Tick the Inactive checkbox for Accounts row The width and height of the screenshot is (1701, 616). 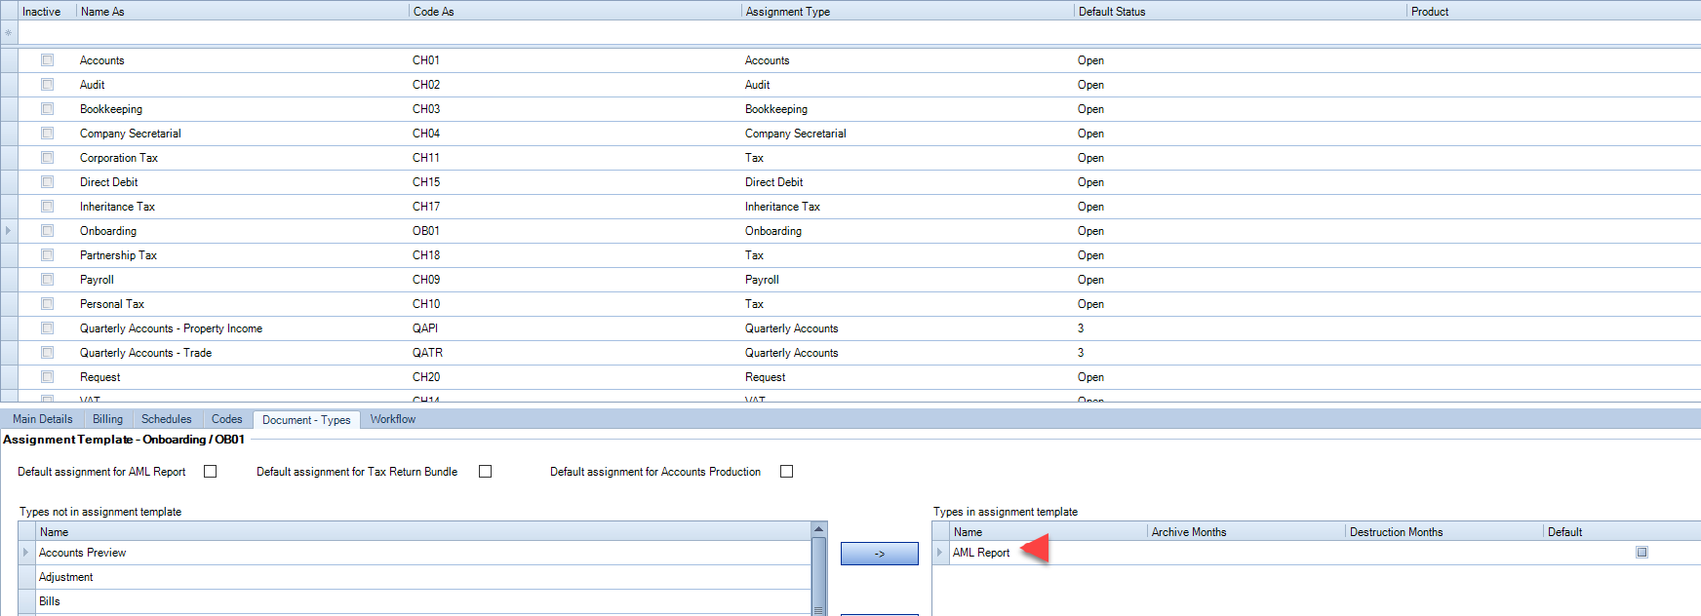(x=47, y=60)
